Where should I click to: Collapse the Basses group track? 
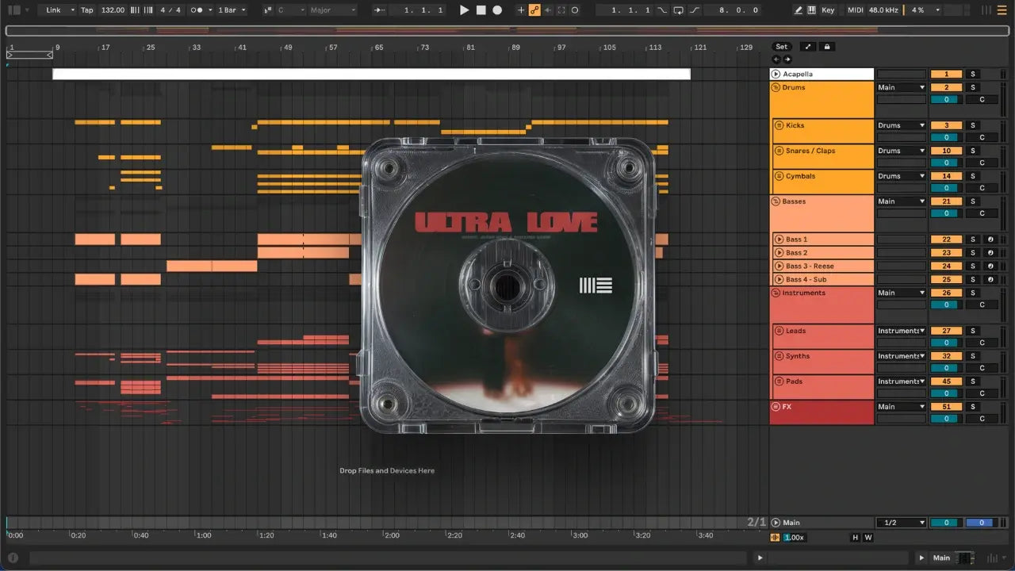(776, 201)
